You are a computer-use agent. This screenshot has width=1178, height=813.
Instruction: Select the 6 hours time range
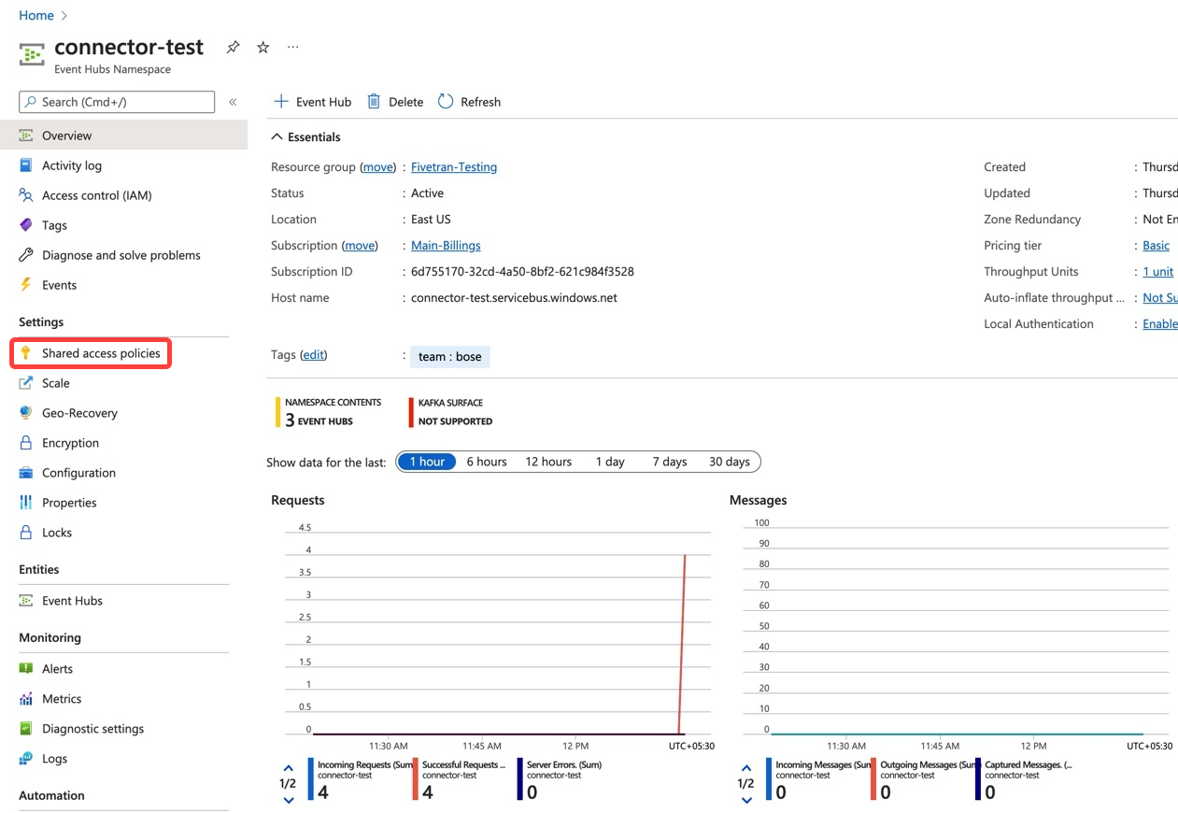click(x=487, y=462)
